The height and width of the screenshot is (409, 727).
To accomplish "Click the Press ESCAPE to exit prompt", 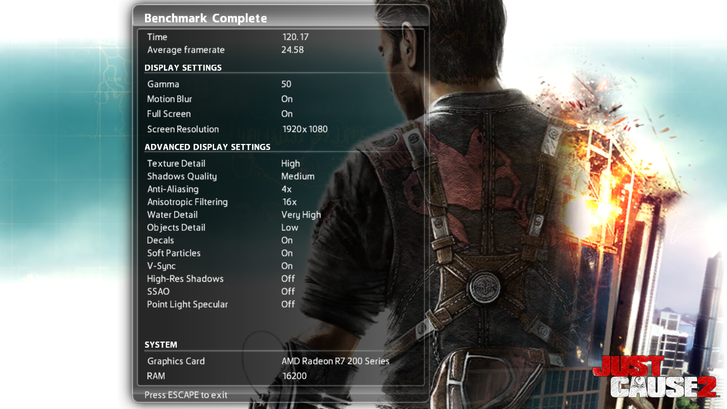I will (x=186, y=395).
